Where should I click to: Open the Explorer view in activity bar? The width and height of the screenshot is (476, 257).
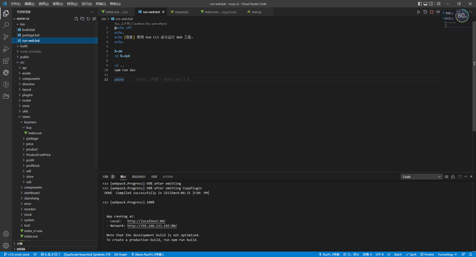[6, 13]
